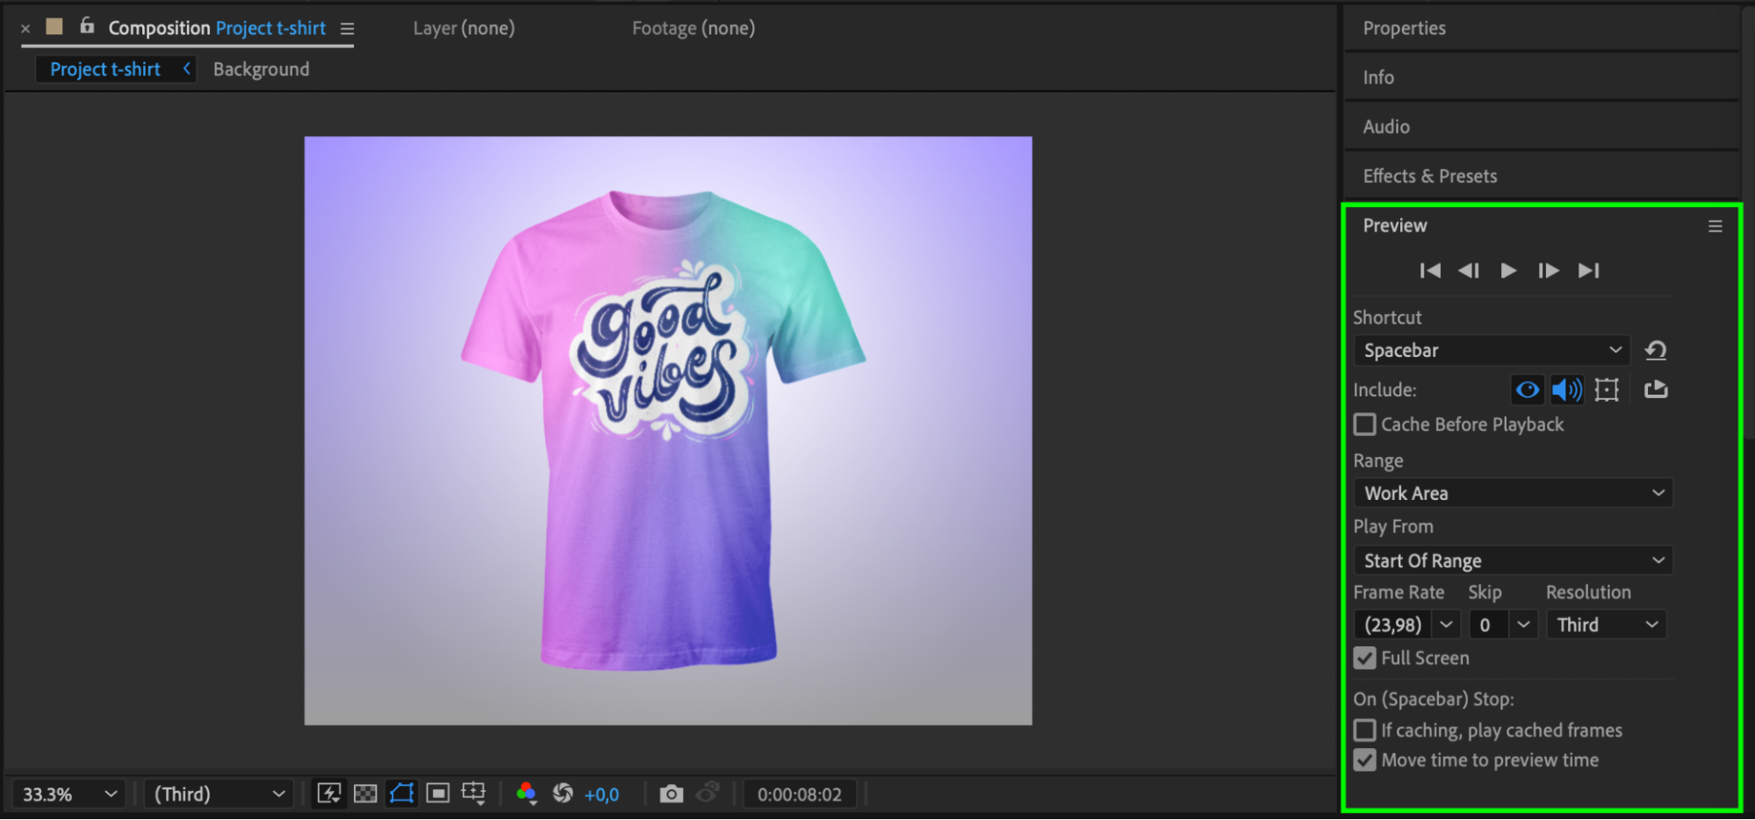The height and width of the screenshot is (820, 1755).
Task: Play the preview
Action: pos(1508,270)
